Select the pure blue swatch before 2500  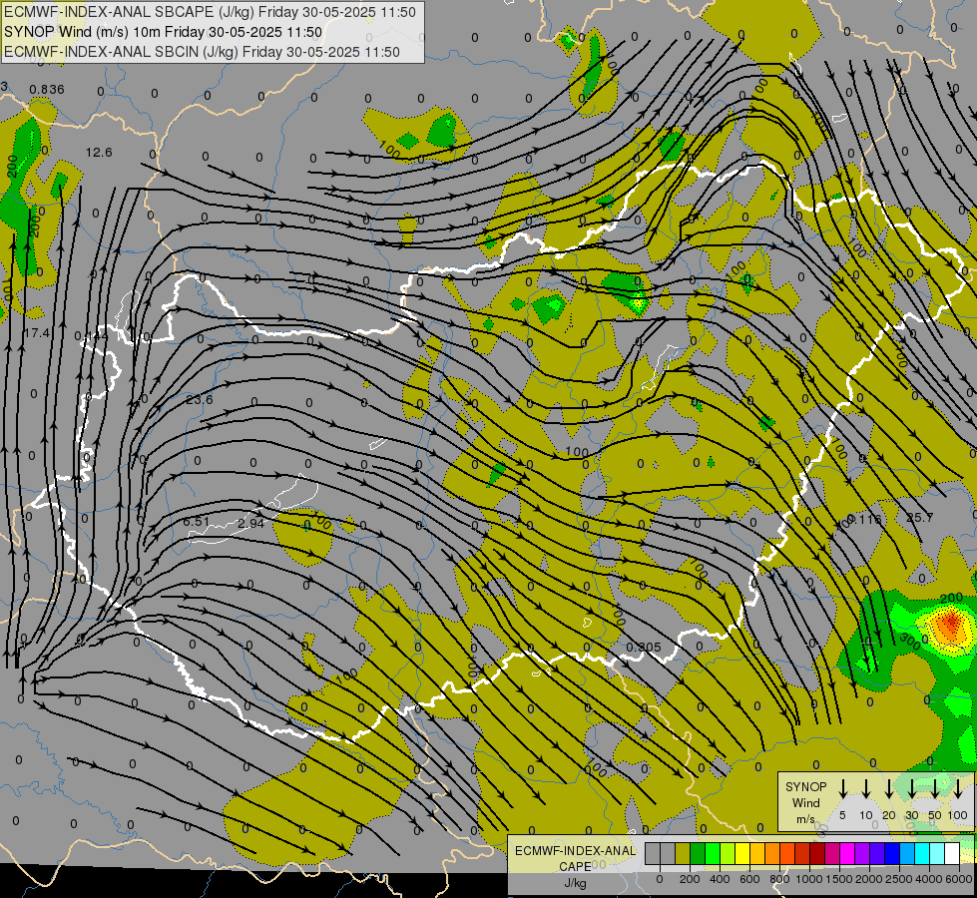[893, 853]
